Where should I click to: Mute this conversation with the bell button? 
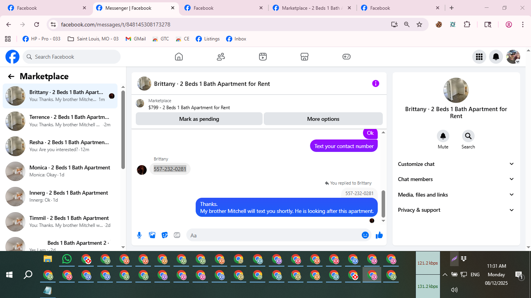443,136
